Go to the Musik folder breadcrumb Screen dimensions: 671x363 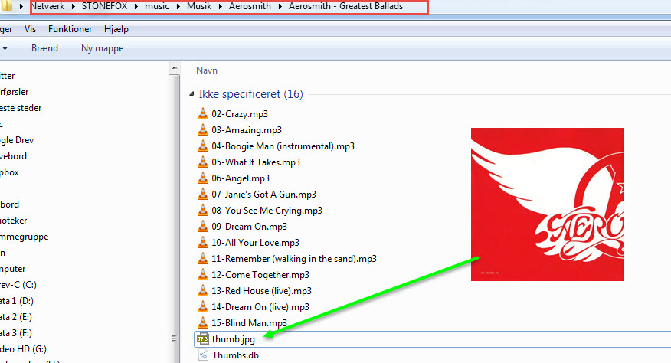[x=199, y=6]
